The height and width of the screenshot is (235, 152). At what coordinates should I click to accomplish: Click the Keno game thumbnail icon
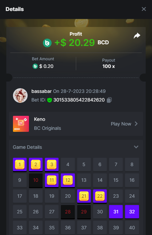click(21, 124)
